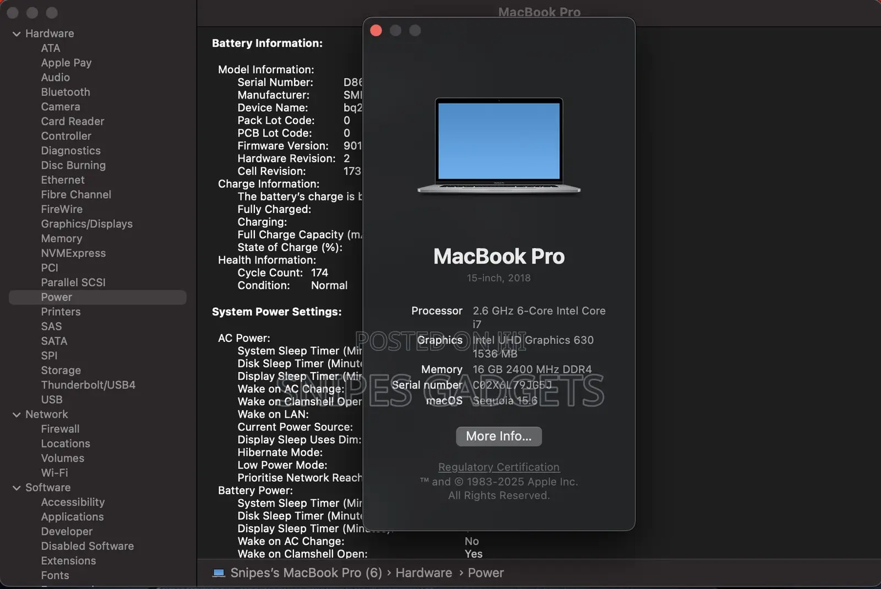Select FireWire in the sidebar
This screenshot has width=881, height=589.
62,209
